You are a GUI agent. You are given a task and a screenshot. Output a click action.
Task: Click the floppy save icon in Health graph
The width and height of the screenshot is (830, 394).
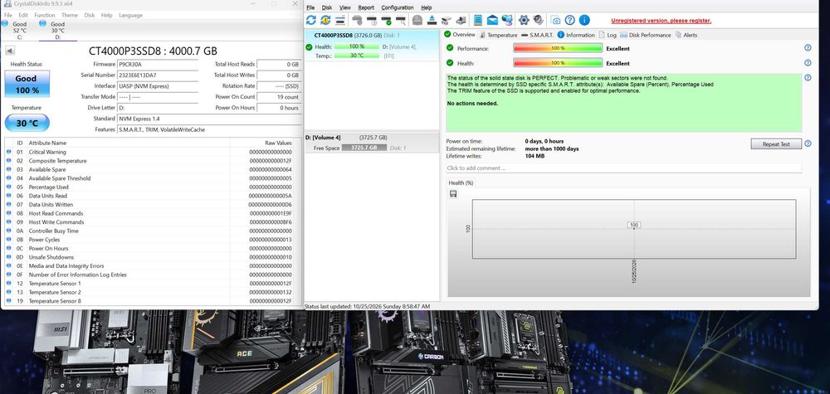[x=453, y=194]
